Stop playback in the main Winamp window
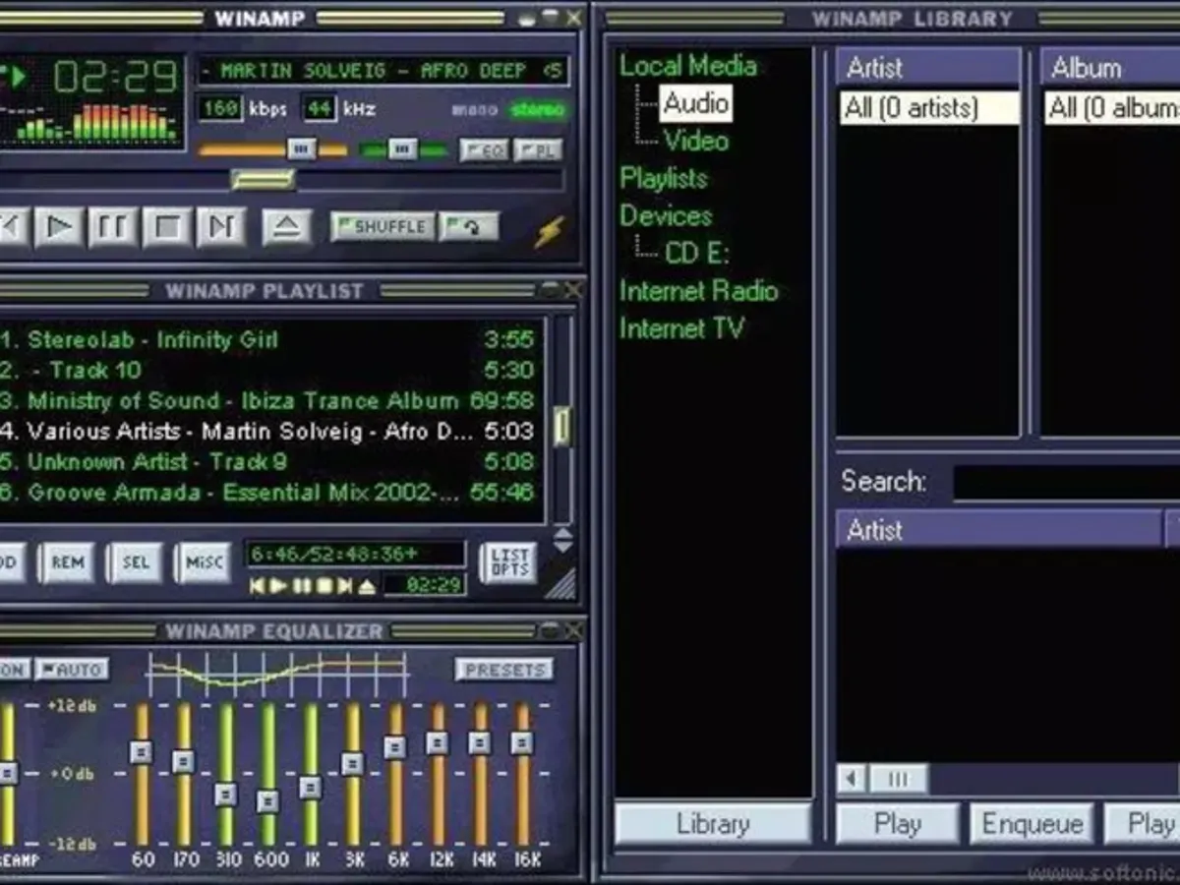 (166, 227)
